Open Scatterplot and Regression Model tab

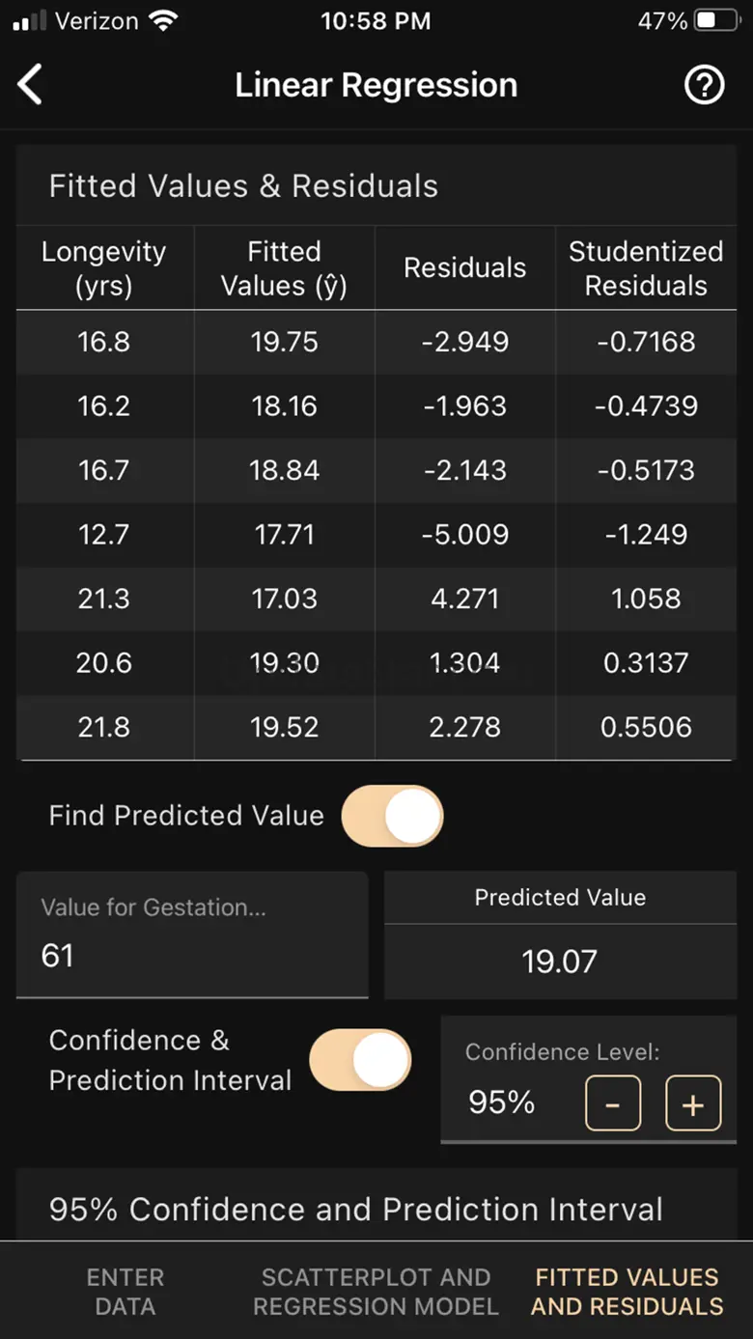(x=376, y=1292)
